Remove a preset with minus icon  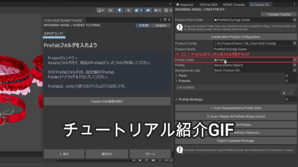tap(290, 93)
